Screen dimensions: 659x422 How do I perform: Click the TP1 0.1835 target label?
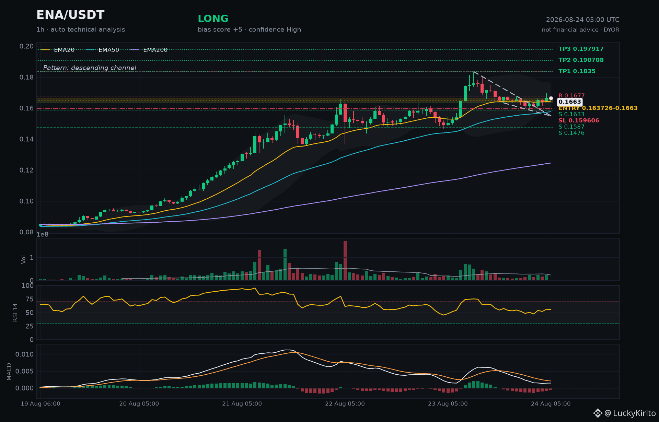(577, 71)
